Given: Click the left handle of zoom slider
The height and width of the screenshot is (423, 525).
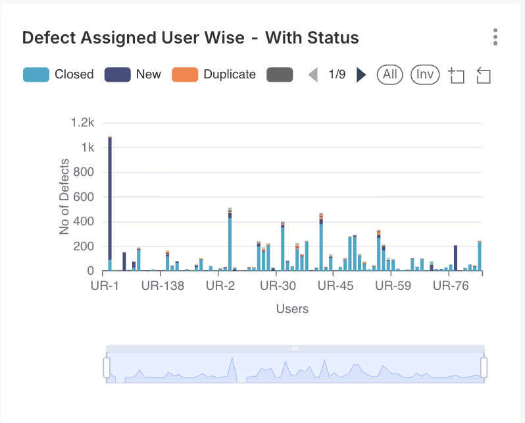Looking at the screenshot, I should [x=107, y=368].
